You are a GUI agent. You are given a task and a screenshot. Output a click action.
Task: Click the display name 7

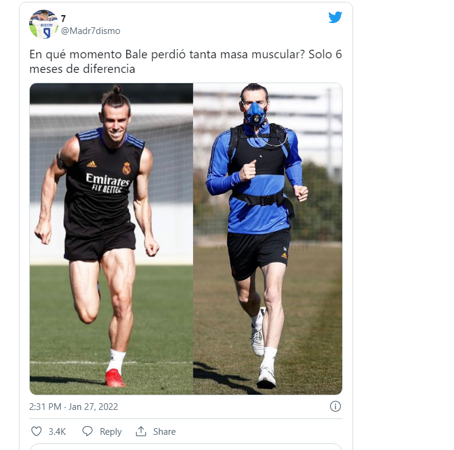point(63,19)
